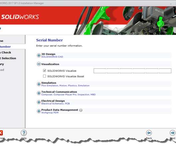The width and height of the screenshot is (176, 147).
Task: Expand the Simulation section
Action: [x=39, y=84]
